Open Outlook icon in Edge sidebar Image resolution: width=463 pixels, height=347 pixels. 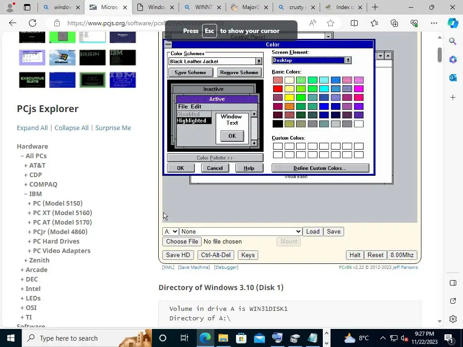pyautogui.click(x=453, y=78)
